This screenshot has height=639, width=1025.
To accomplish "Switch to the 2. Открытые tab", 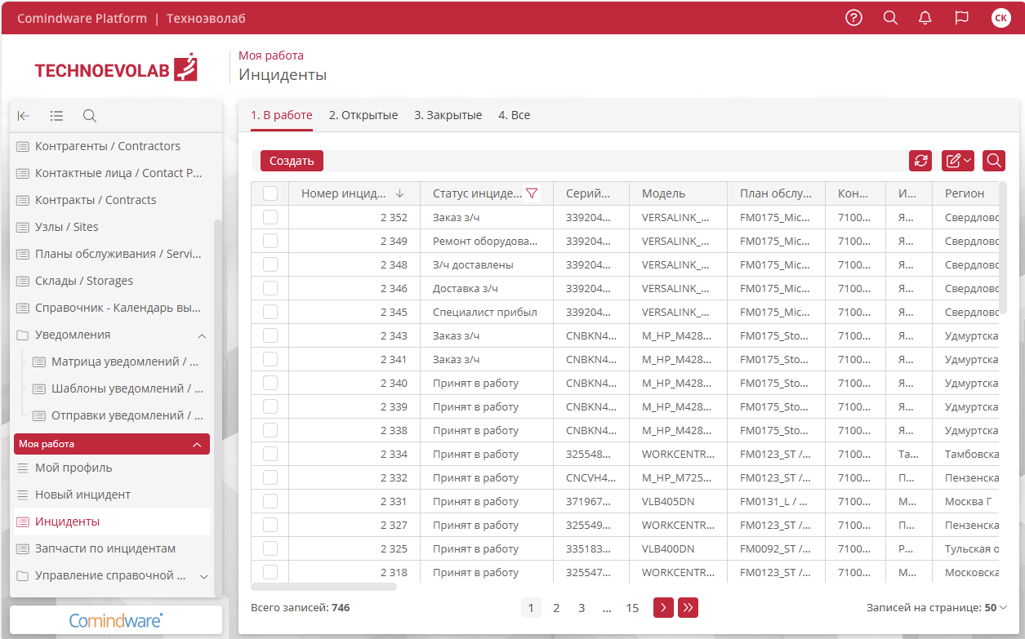I will 363,115.
